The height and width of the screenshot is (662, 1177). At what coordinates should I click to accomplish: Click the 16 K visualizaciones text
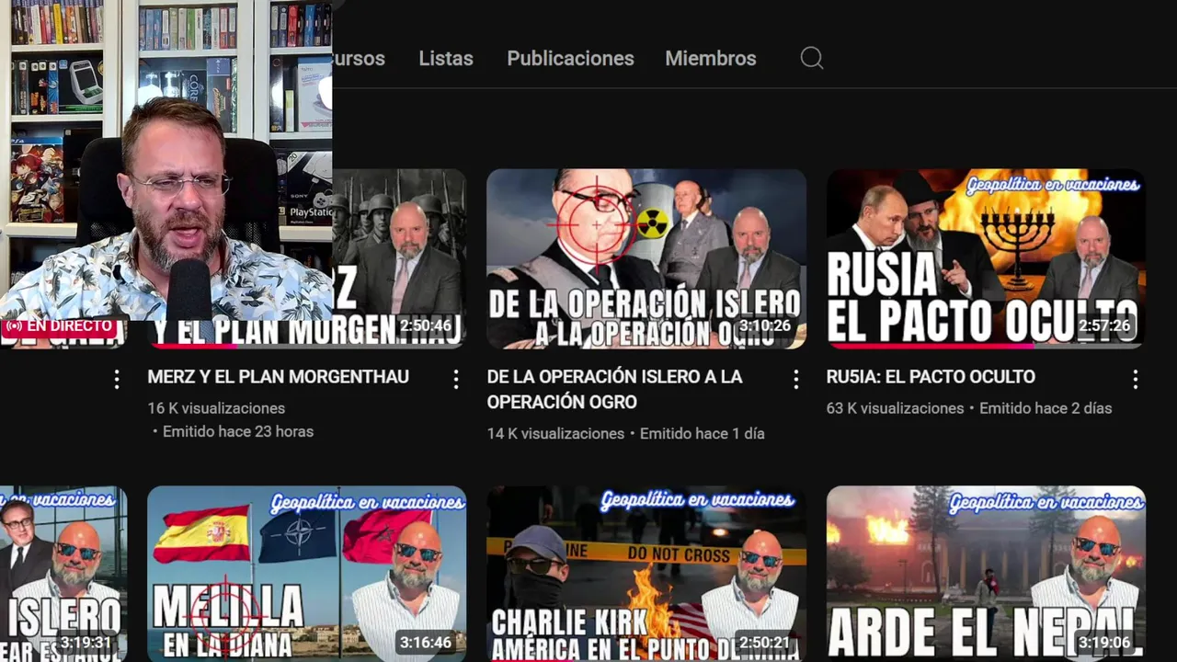(x=216, y=408)
